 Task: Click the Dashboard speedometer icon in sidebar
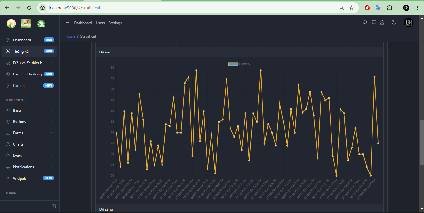(8, 40)
